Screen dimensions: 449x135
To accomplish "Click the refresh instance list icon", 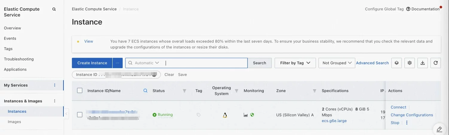I will [436, 63].
